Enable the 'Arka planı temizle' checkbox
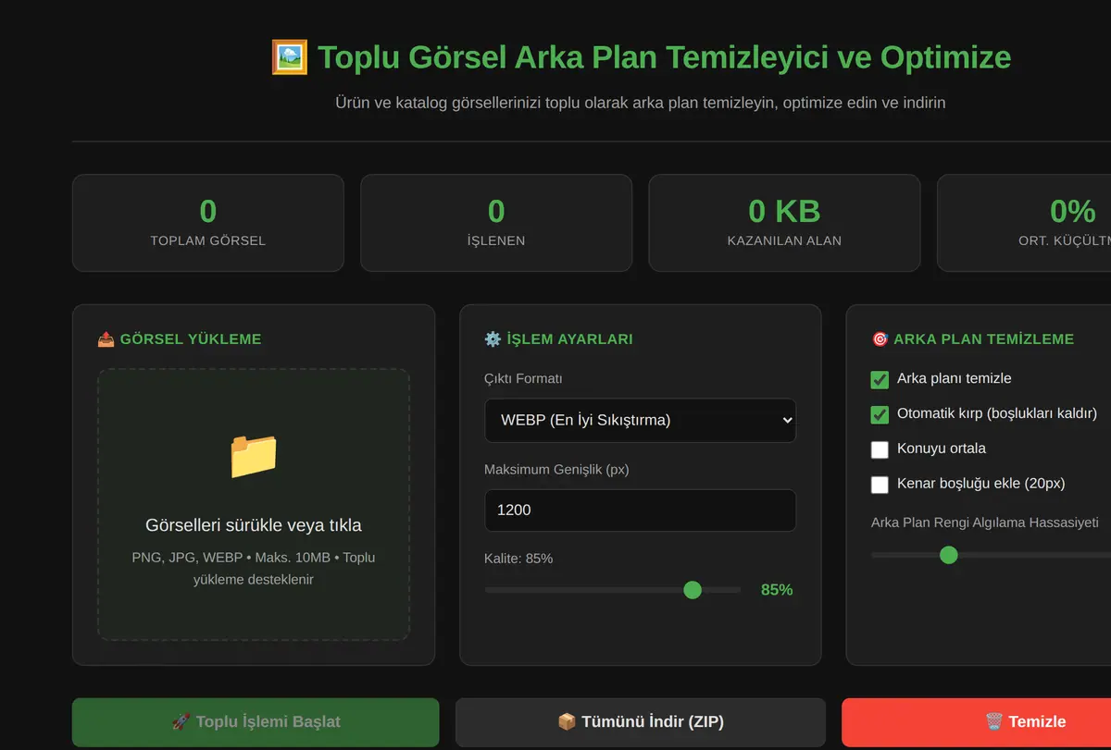The width and height of the screenshot is (1111, 750). tap(880, 379)
